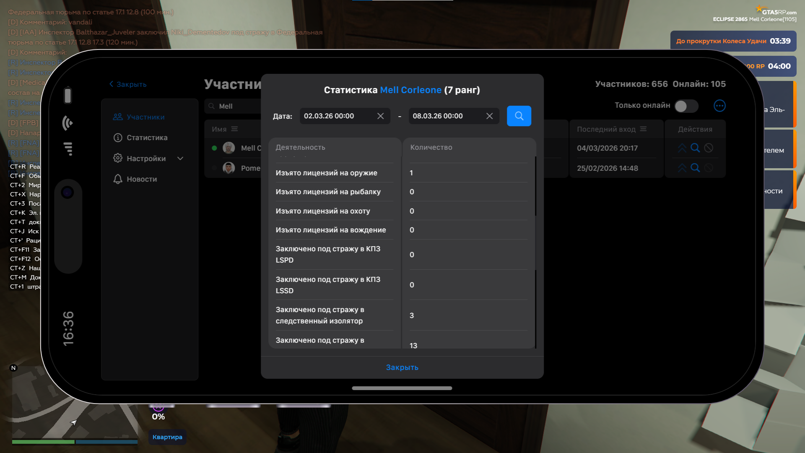Promote Mell Corleone using rank-up arrows
The image size is (805, 453).
682,148
